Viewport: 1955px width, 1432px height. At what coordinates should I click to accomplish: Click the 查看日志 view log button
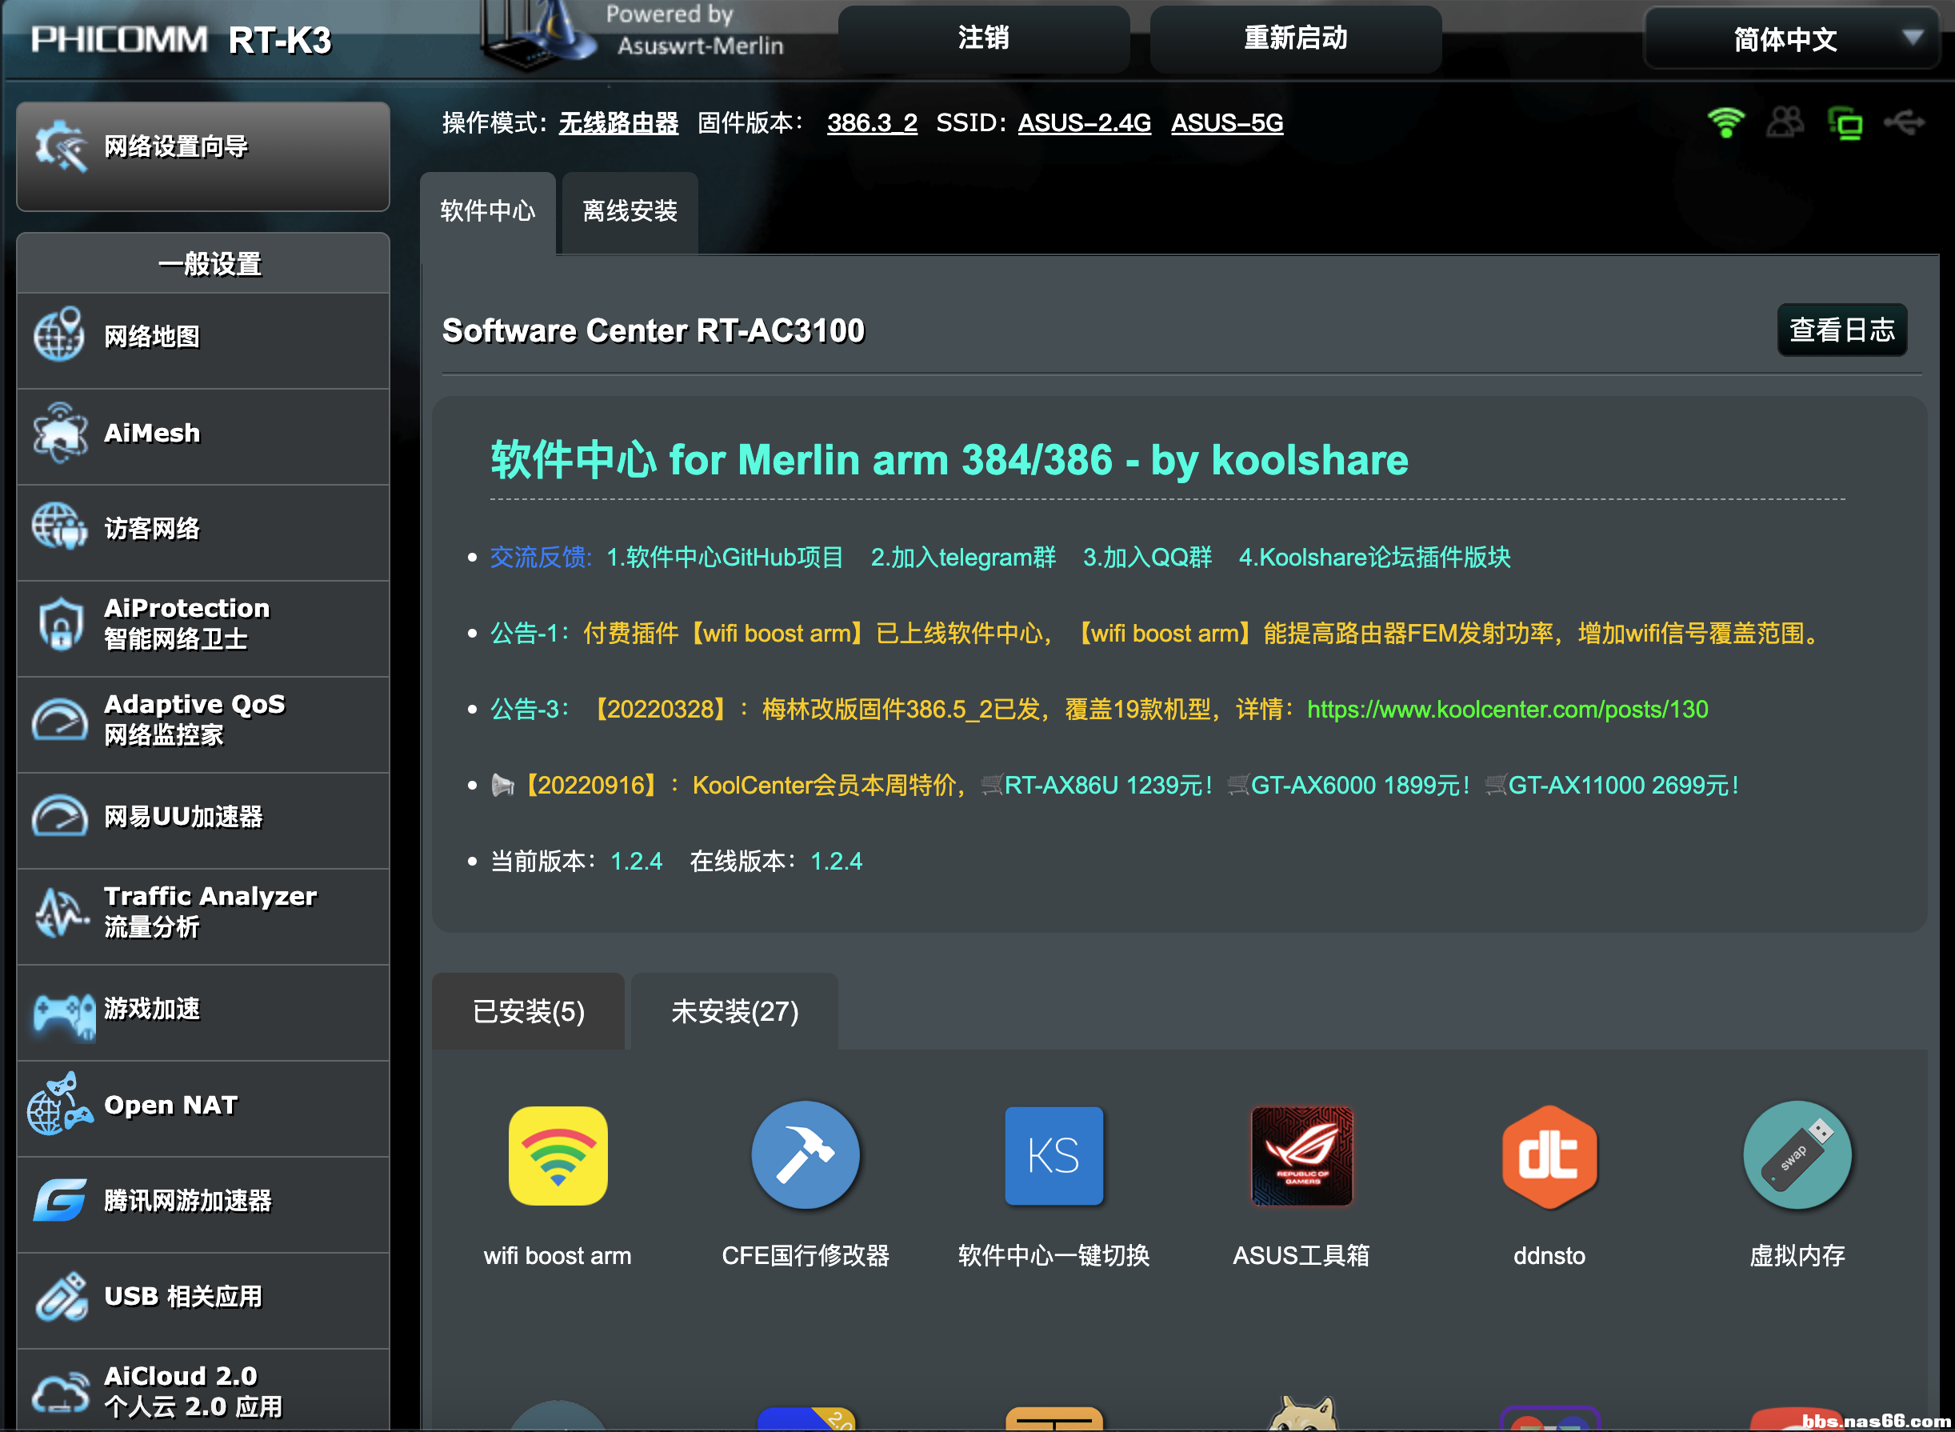pos(1841,330)
